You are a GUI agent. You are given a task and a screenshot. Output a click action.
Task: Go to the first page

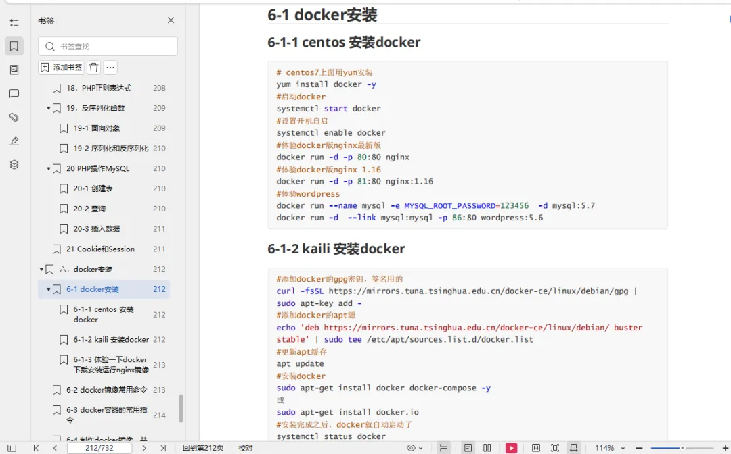pos(36,448)
